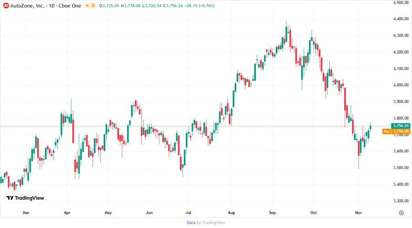Click the Nov label on time axis
The width and height of the screenshot is (412, 228).
point(358,212)
